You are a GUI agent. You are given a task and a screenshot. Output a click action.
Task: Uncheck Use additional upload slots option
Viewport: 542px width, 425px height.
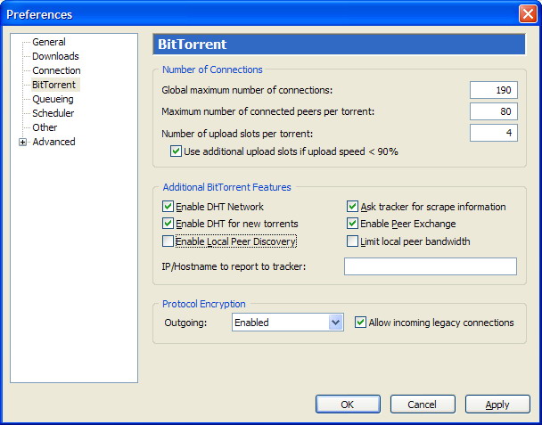176,151
